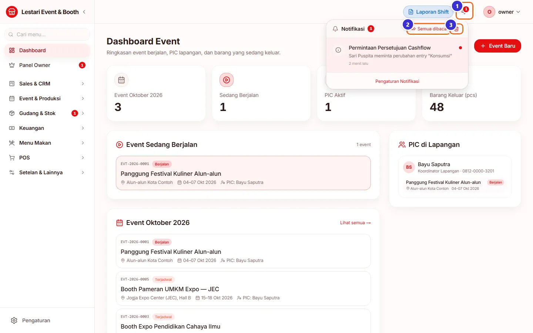This screenshot has width=533, height=333.
Task: Expand the Gudang & Stok submenu chevron
Action: click(83, 113)
